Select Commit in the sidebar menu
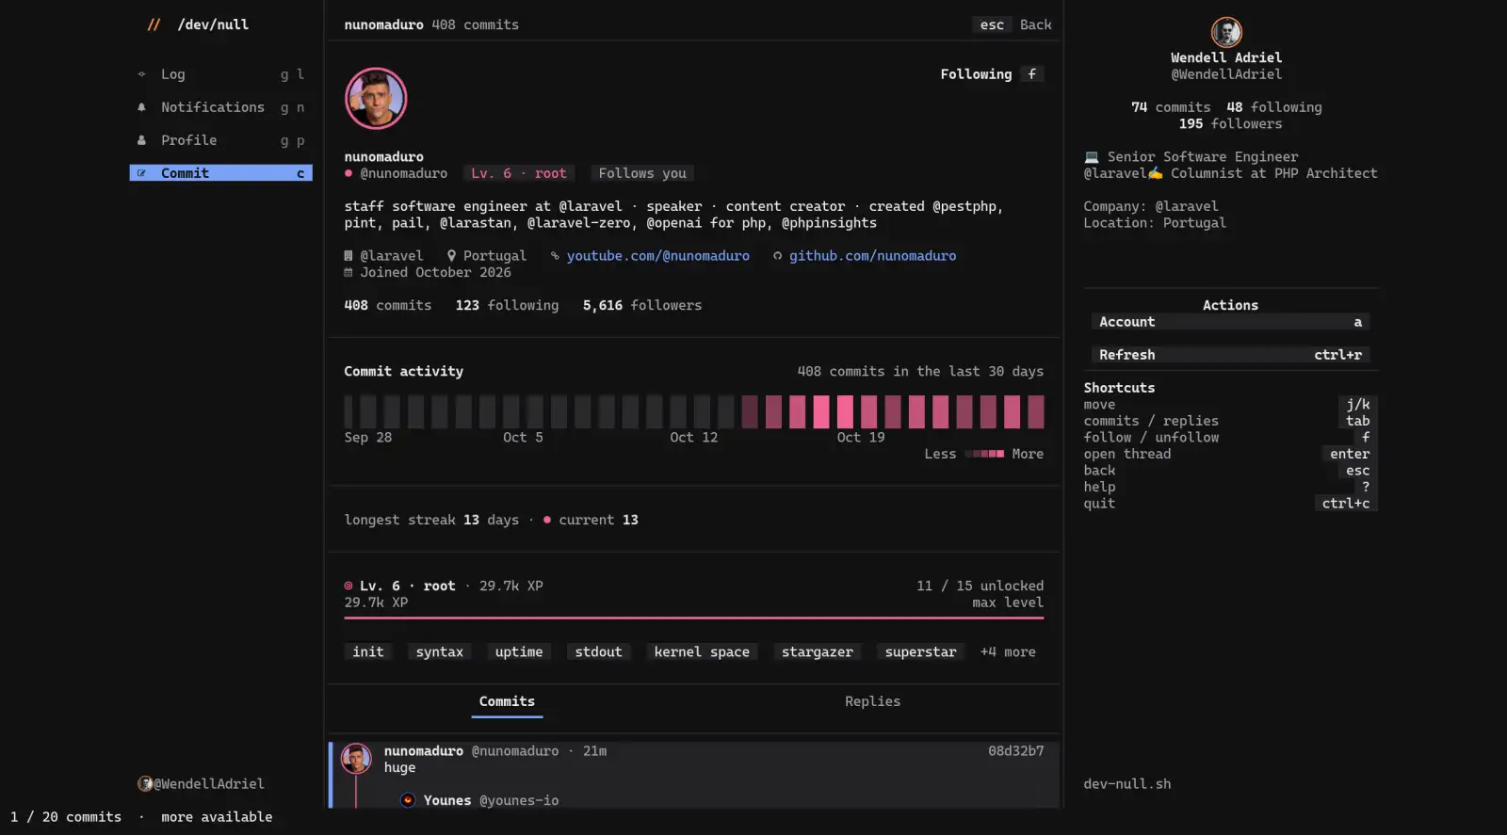1507x835 pixels. coord(220,173)
